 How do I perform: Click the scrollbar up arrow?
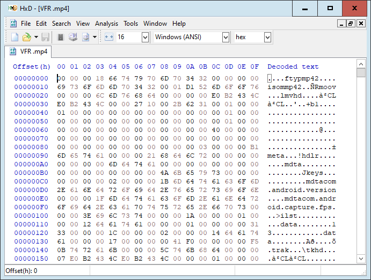tap(361, 64)
